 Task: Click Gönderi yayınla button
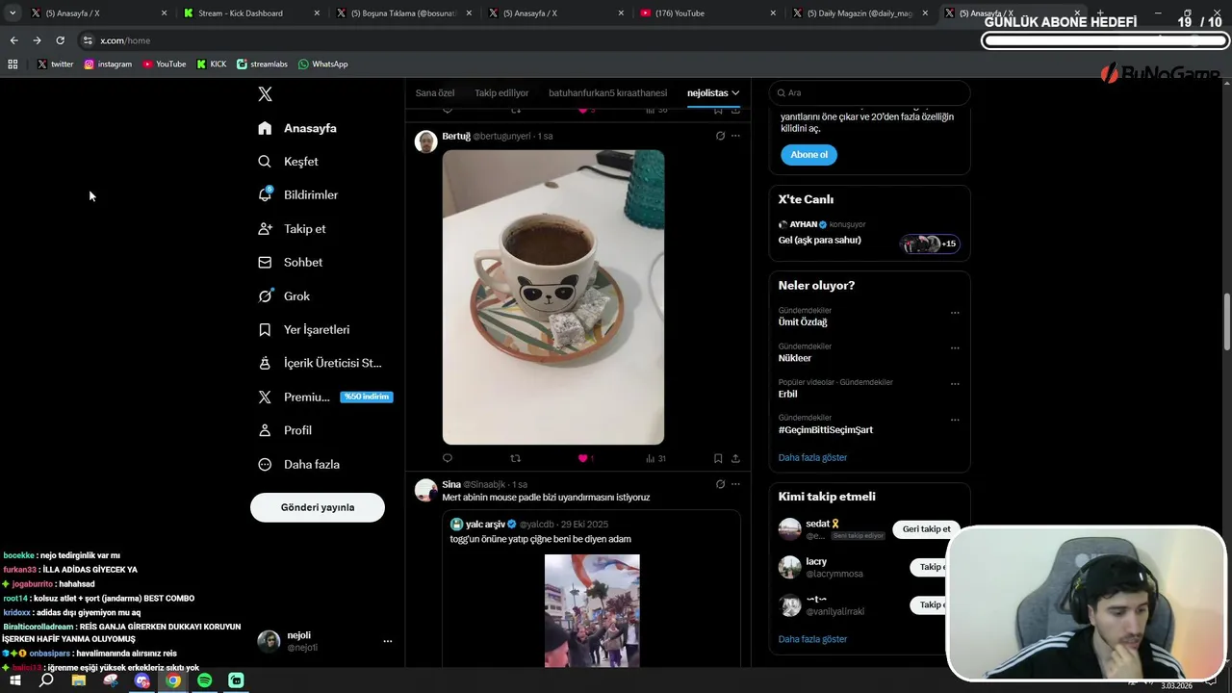click(318, 507)
